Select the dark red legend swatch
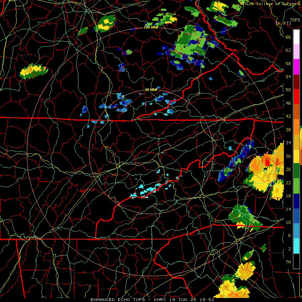This screenshot has height=302, width=302. click(296, 82)
